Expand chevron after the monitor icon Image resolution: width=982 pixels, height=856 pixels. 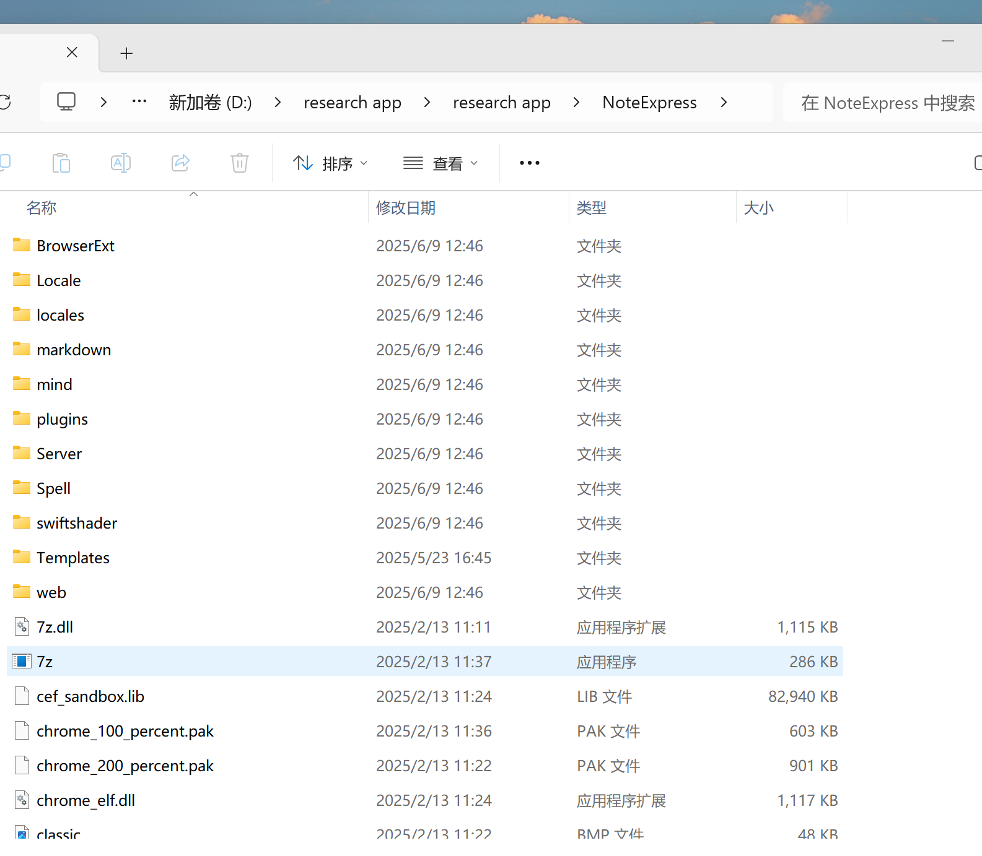pyautogui.click(x=103, y=102)
